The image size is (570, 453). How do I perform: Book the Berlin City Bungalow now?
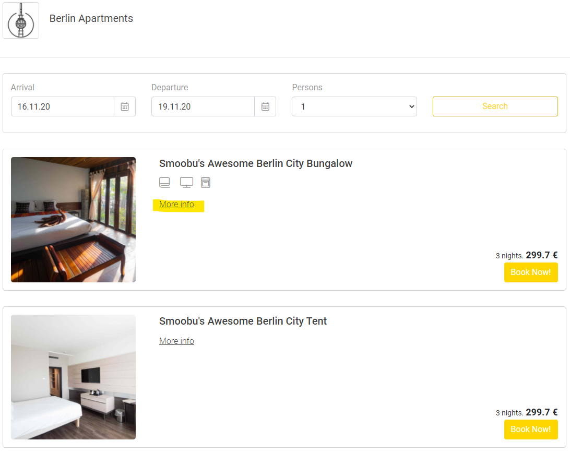(x=531, y=272)
